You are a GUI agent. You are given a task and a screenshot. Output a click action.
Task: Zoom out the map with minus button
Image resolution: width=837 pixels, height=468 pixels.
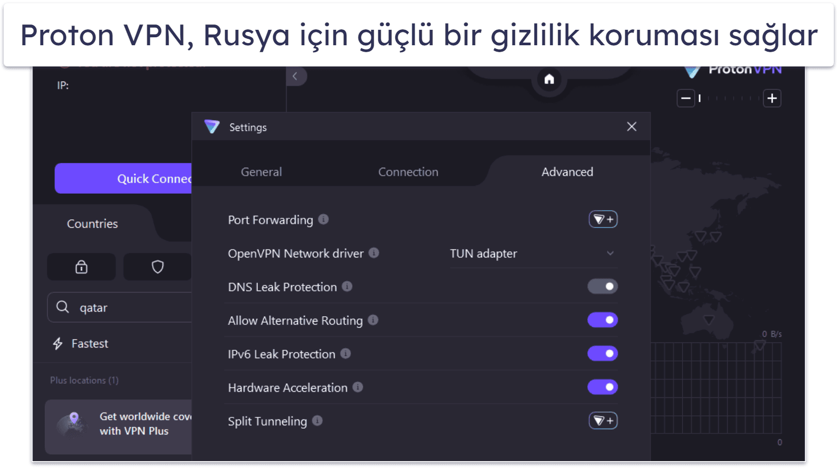click(686, 98)
